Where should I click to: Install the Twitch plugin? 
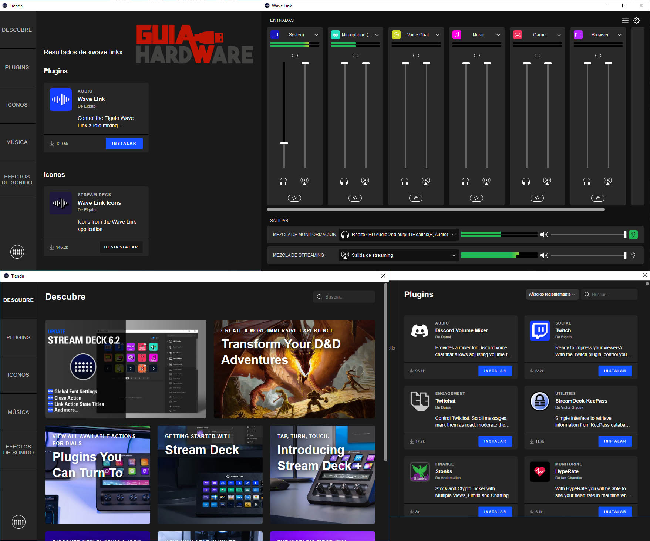[615, 371]
